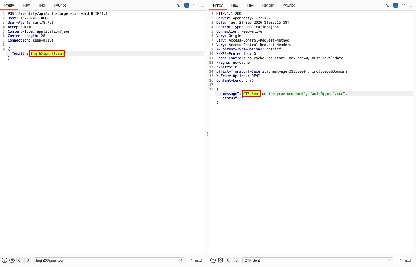Toggle hidden characters eye icon in response panel
The width and height of the screenshot is (416, 267).
(x=387, y=5)
